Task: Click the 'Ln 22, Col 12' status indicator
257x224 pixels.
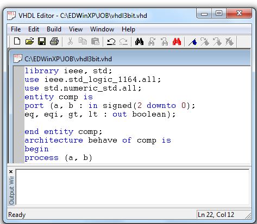Action: (216, 215)
